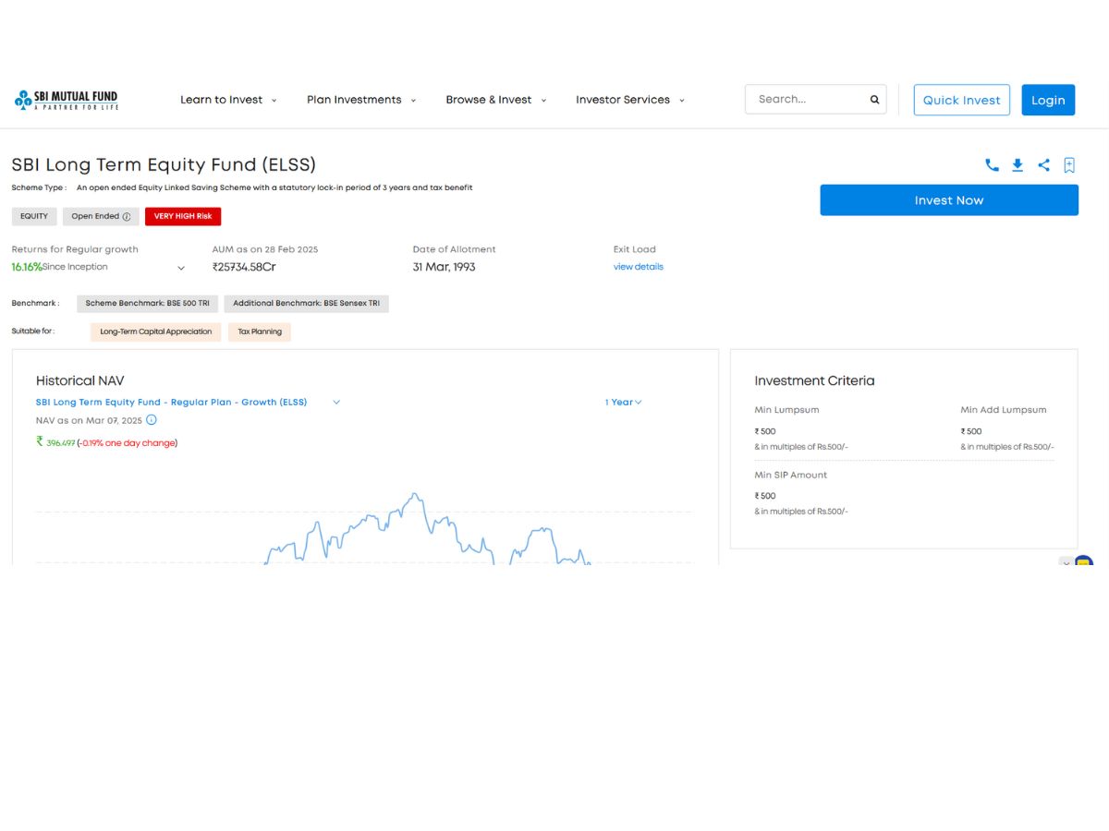Click the phone contact icon
This screenshot has height=831, width=1109.
point(992,165)
